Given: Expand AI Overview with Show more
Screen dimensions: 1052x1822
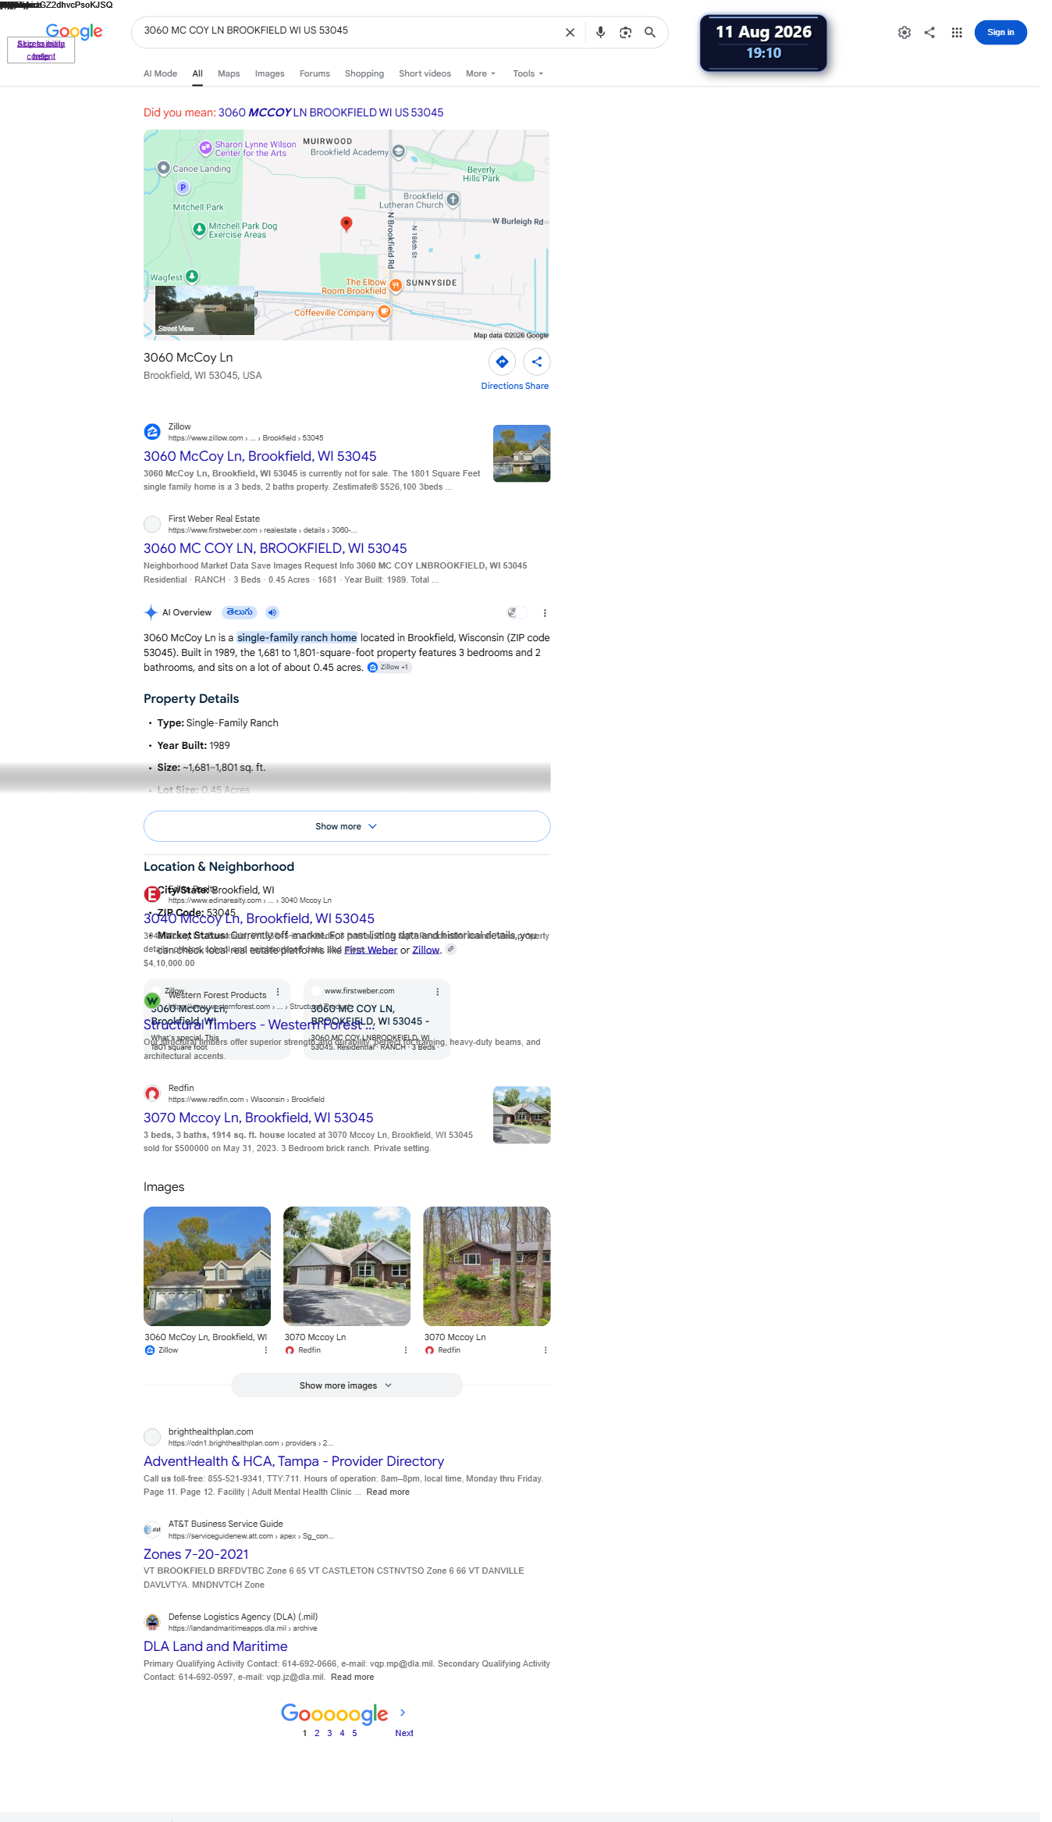Looking at the screenshot, I should click(347, 826).
